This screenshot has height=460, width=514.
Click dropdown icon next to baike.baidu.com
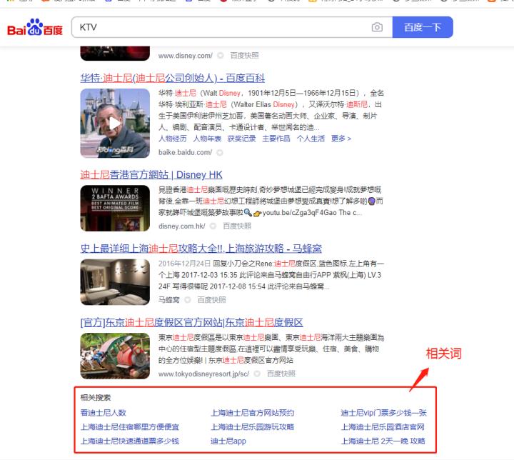click(220, 153)
